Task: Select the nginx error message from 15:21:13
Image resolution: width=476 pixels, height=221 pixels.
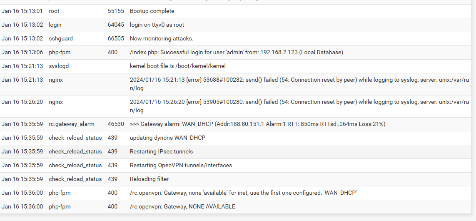Action: (x=299, y=84)
